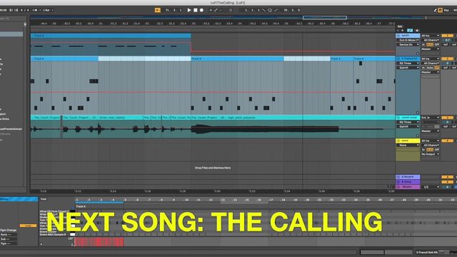
Task: Open the None device chooser on send track
Action: 408,145
